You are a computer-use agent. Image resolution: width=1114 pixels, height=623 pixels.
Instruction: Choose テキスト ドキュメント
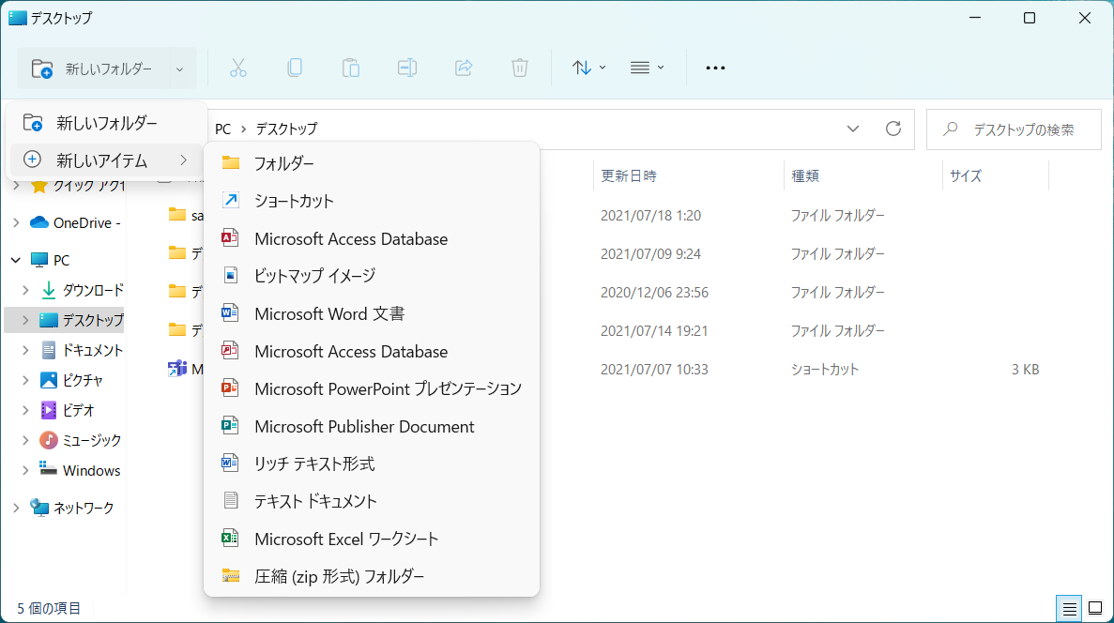(x=372, y=501)
